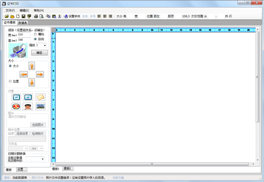
Task: Switch to the 模板1 canvas tab
Action: 55,169
